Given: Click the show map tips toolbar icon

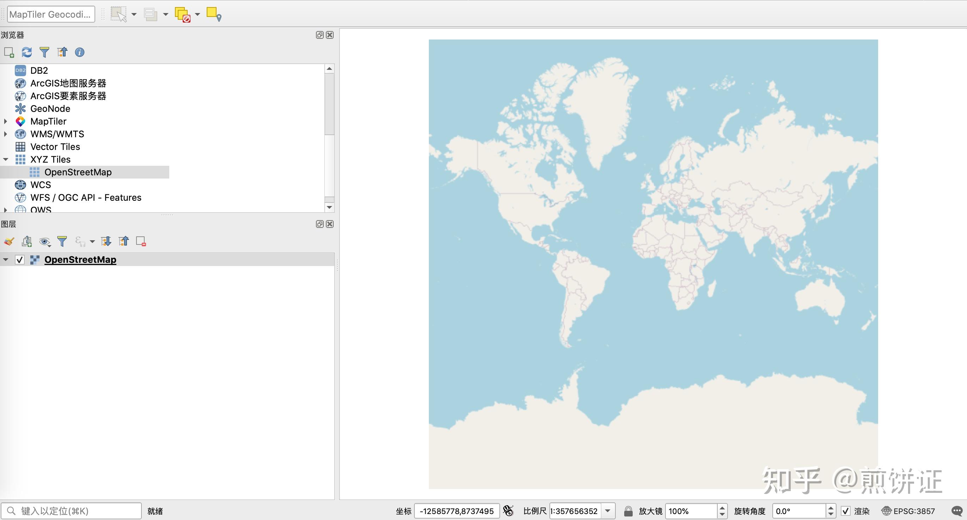Looking at the screenshot, I should tap(214, 15).
